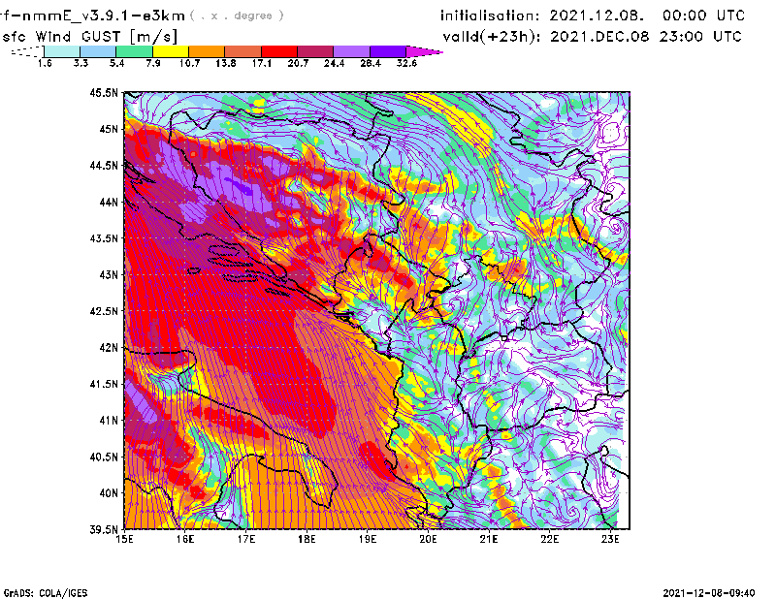
Task: Click the legend value "24.4"
Action: click(x=334, y=63)
